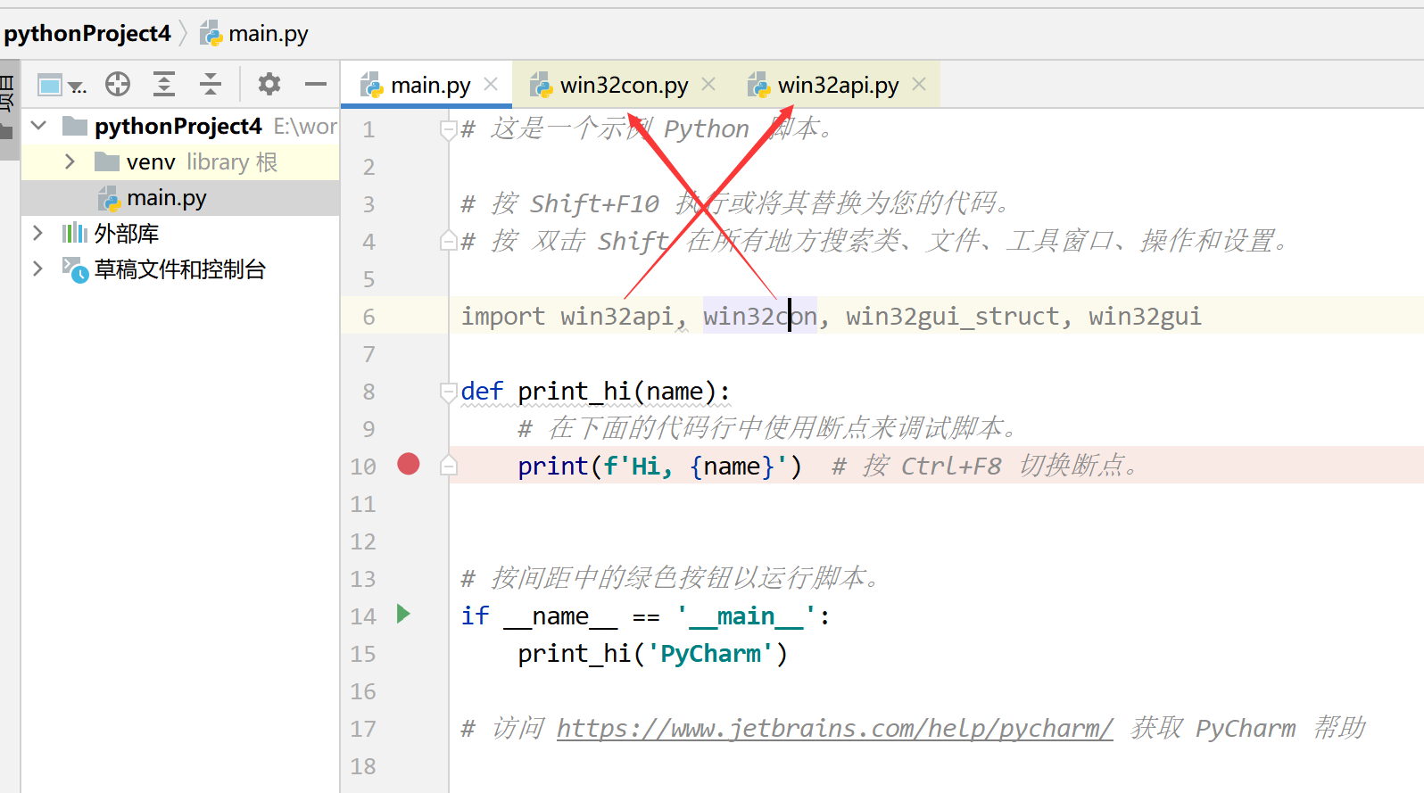
Task: Select the venv library folder row
Action: click(x=180, y=162)
